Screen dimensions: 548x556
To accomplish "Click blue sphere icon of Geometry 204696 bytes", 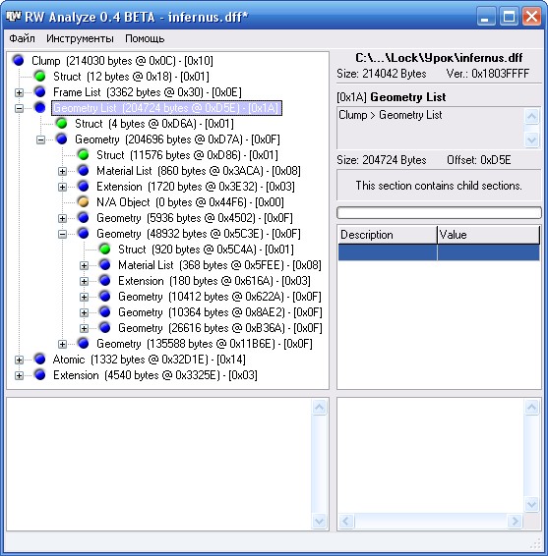I will point(62,139).
